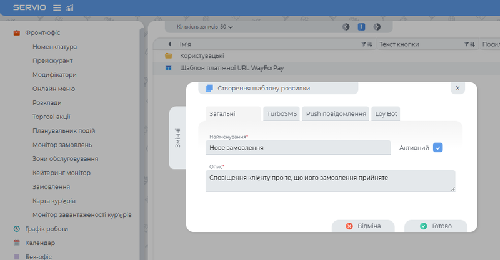Click the next page arrow in pagination
Image resolution: width=500 pixels, height=260 pixels.
[377, 27]
